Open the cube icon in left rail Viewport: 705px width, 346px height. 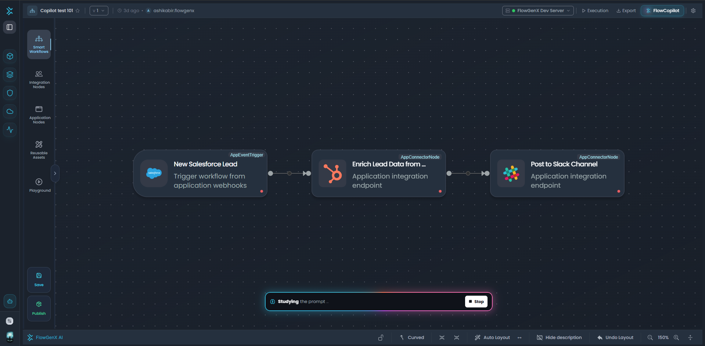10,56
